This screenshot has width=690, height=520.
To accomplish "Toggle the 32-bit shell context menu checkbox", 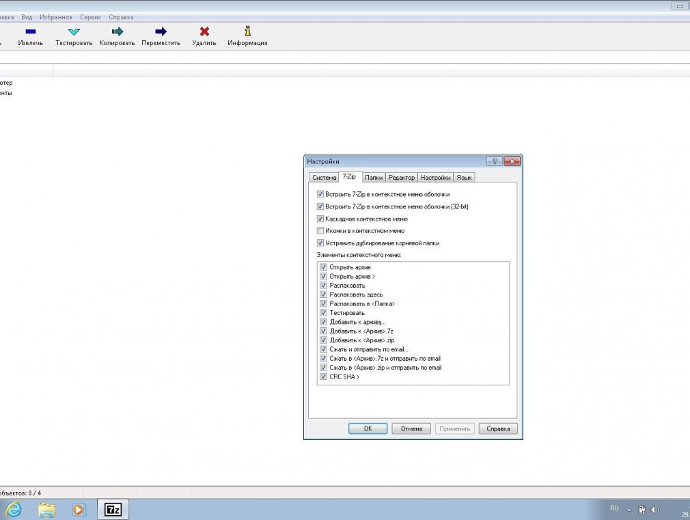I will pos(320,206).
